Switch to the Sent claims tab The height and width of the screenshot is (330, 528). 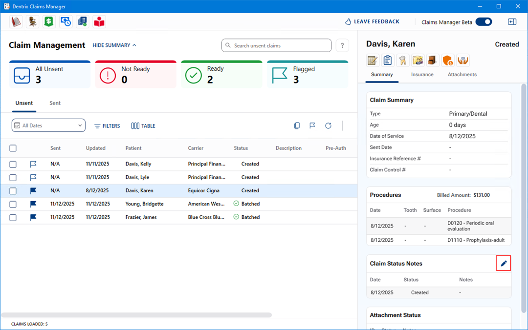(55, 103)
